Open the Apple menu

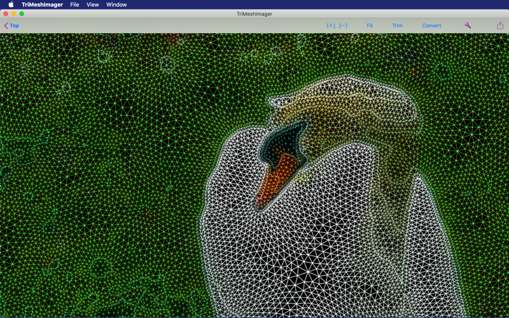point(11,4)
